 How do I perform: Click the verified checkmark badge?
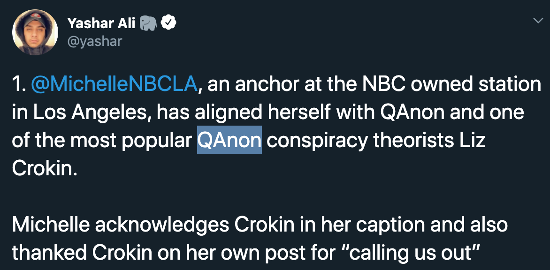click(x=168, y=23)
